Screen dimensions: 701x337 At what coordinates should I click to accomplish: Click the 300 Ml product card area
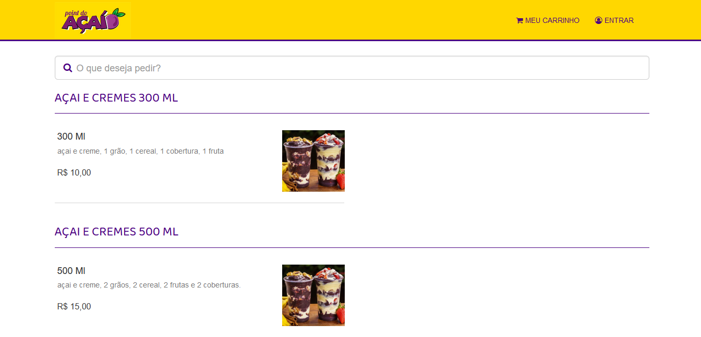pos(200,161)
